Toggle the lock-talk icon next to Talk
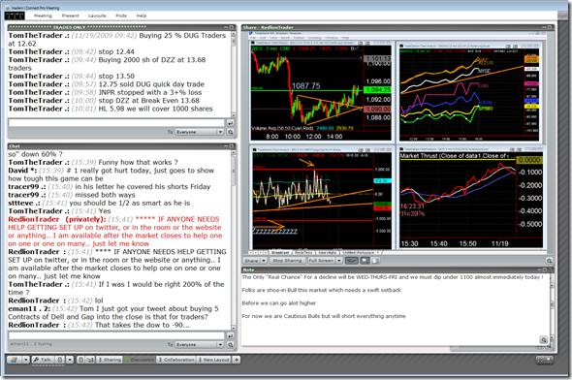The width and height of the screenshot is (572, 380). (60, 360)
